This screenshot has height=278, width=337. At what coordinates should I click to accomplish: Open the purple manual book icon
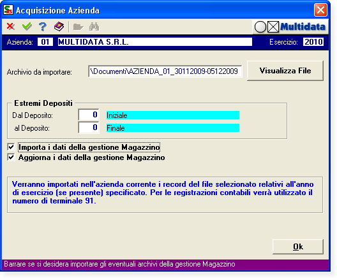point(59,27)
